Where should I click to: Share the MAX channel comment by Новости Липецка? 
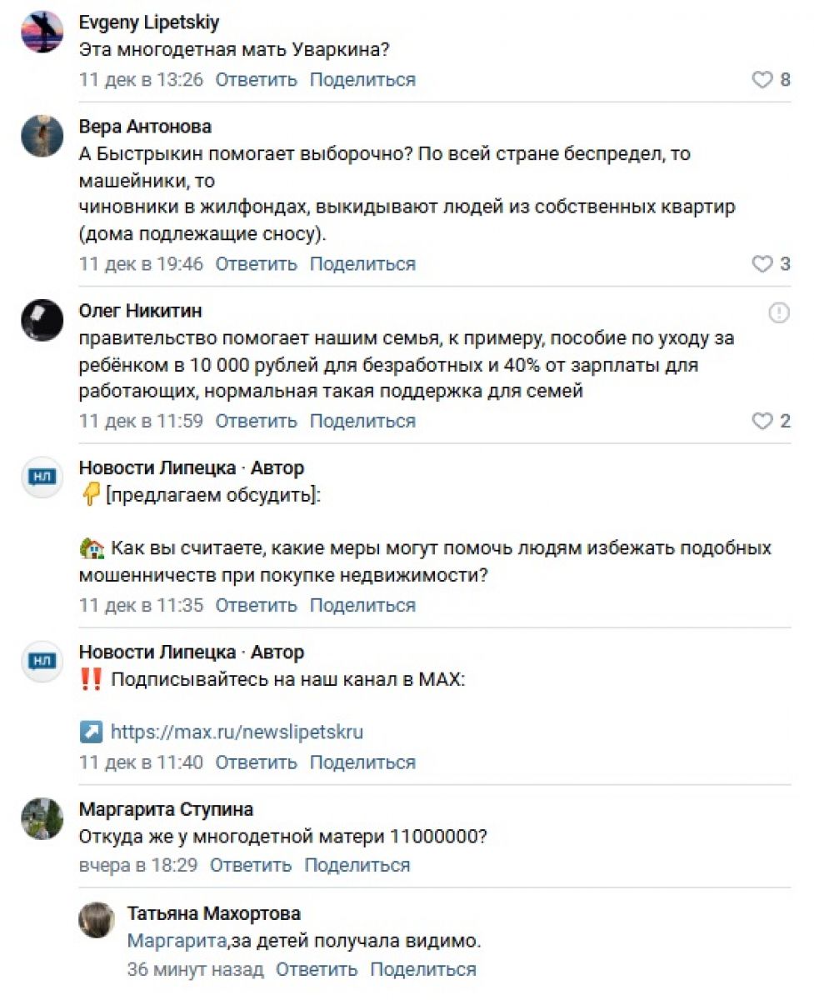pos(362,762)
